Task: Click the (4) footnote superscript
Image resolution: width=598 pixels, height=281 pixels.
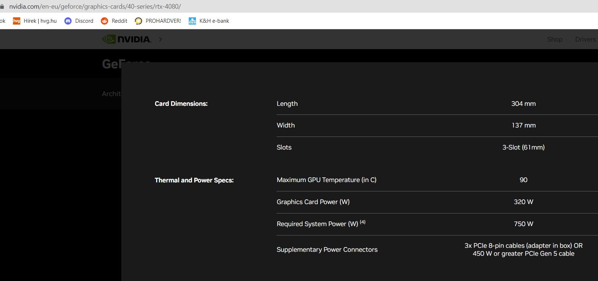Action: [x=363, y=222]
